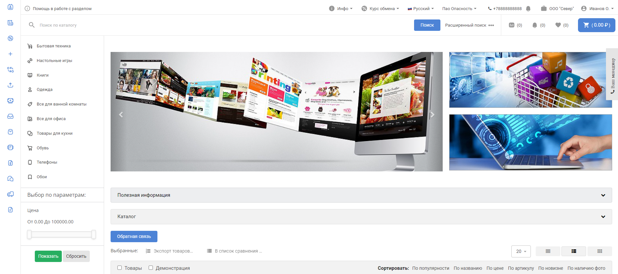Viewport: 618px width, 274px height.
Task: Open the comparison list icon in header
Action: [512, 25]
